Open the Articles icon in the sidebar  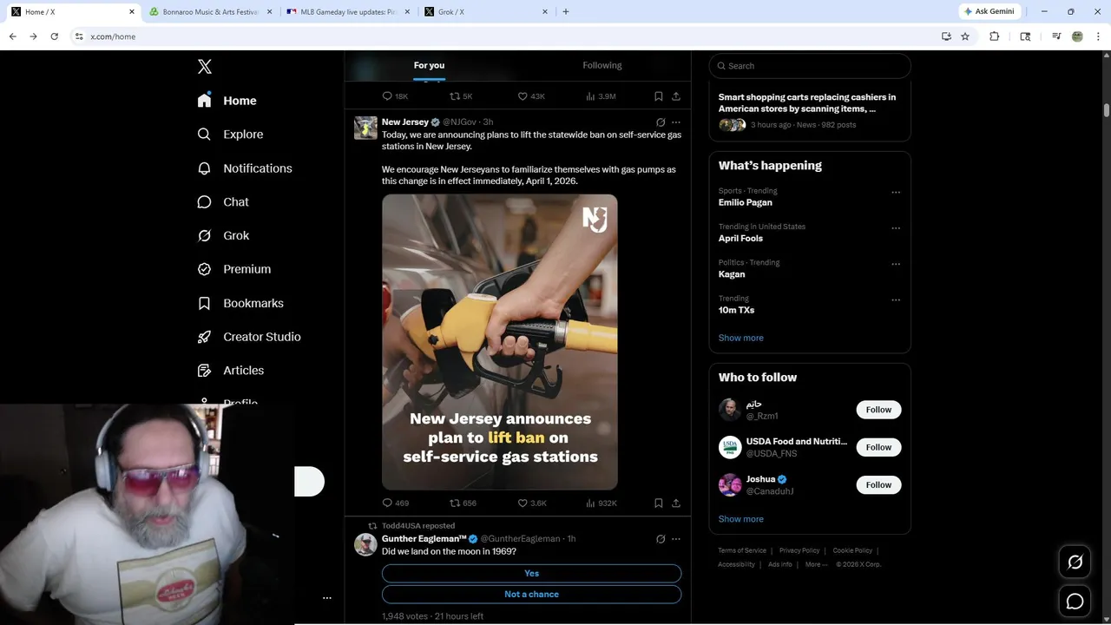click(204, 371)
